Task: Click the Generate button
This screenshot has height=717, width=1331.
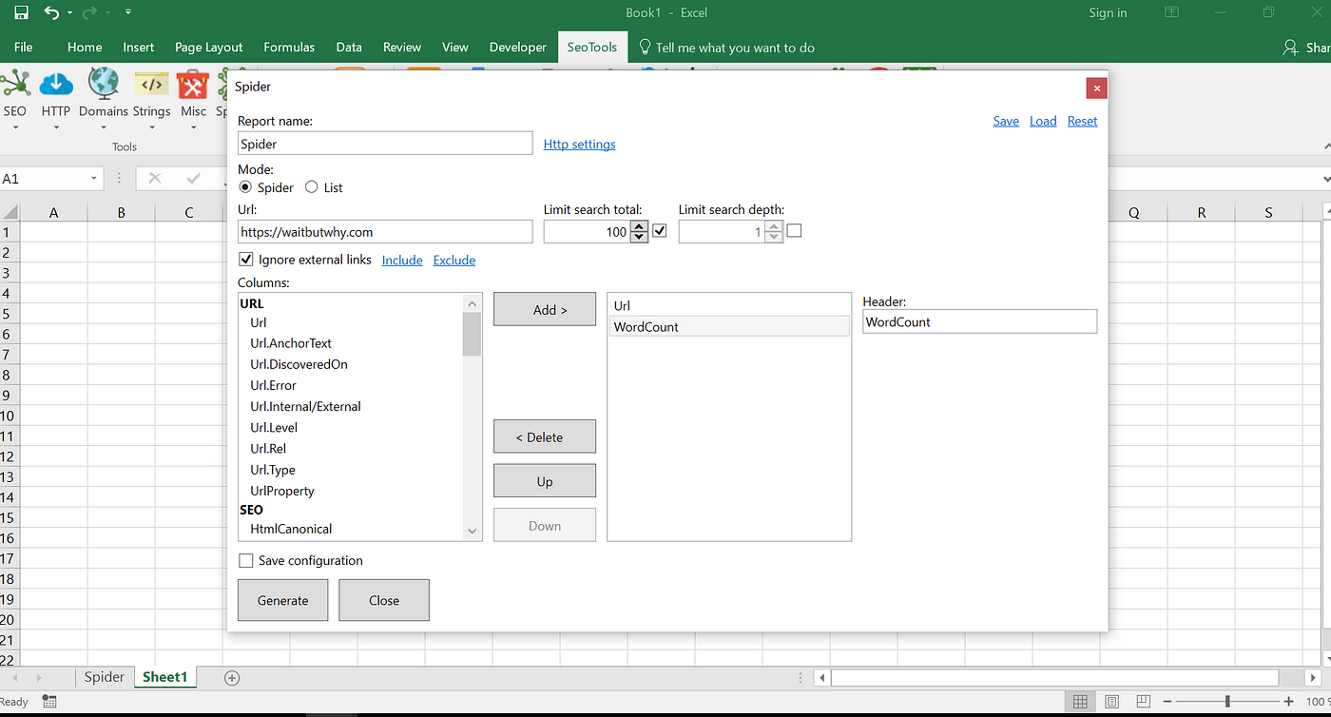Action: click(282, 600)
